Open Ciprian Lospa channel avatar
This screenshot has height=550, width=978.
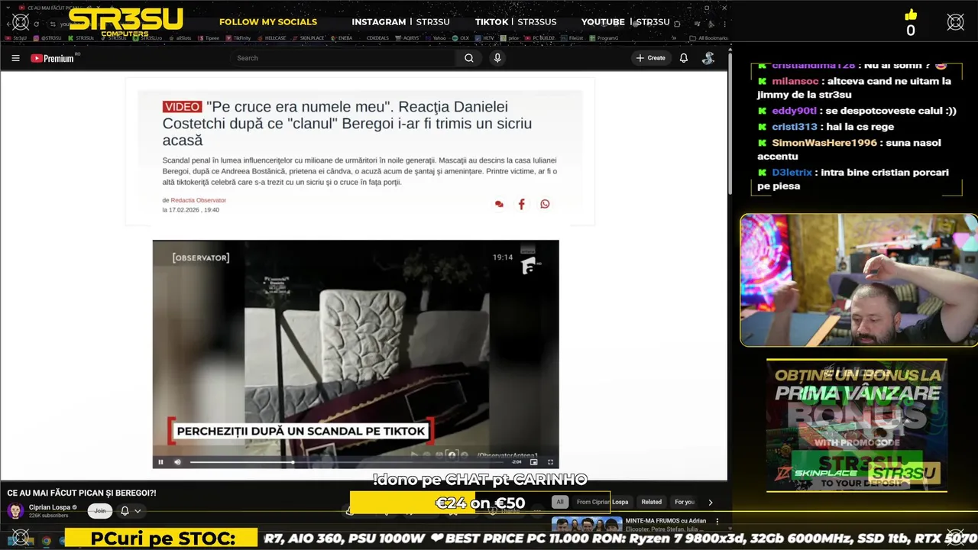(x=15, y=510)
